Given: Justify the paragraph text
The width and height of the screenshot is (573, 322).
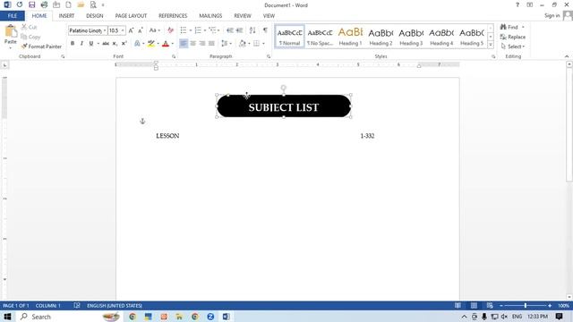Looking at the screenshot, I should (211, 44).
